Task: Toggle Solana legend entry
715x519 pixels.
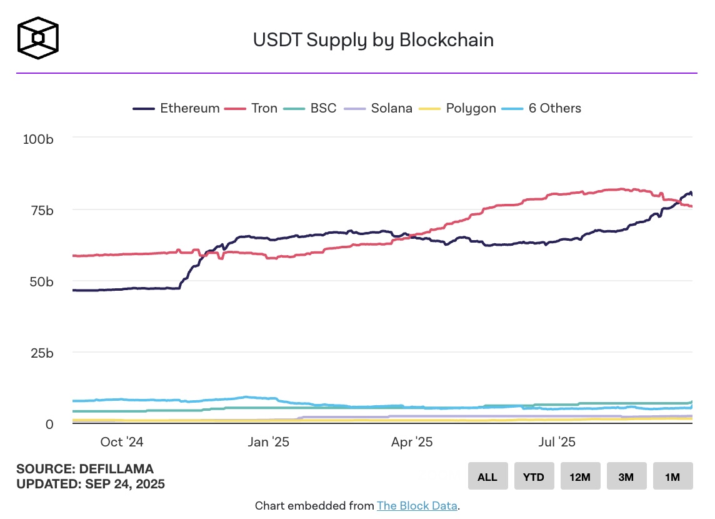Action: [377, 108]
